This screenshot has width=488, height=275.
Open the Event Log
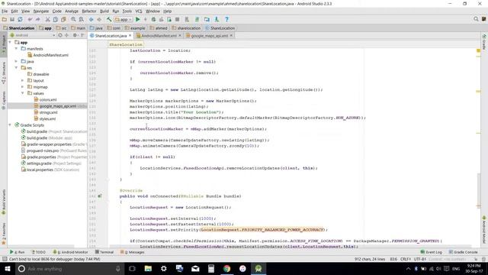point(431,252)
